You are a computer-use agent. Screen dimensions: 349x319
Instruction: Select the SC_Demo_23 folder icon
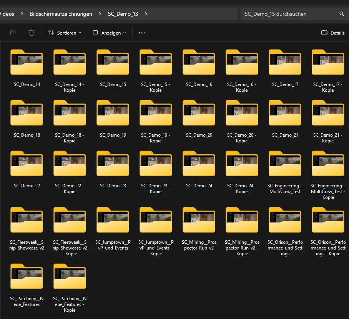pyautogui.click(x=113, y=164)
